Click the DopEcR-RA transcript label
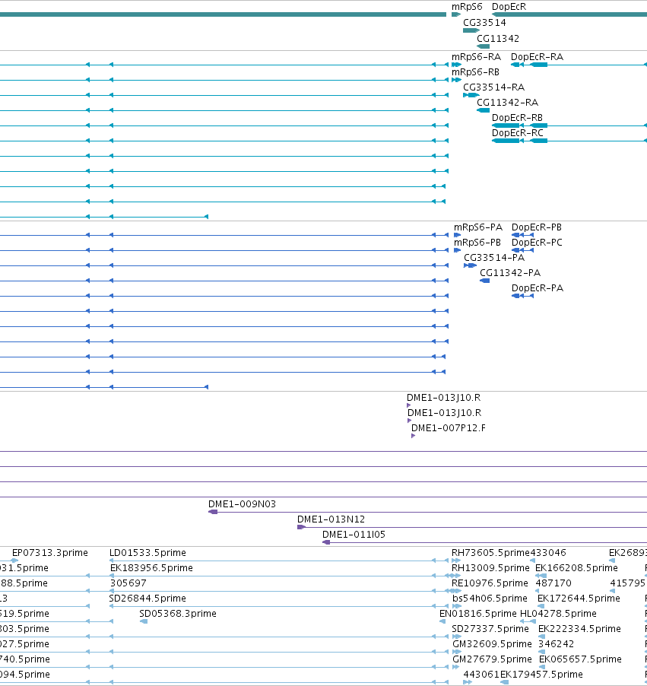The height and width of the screenshot is (686, 647). 537,57
